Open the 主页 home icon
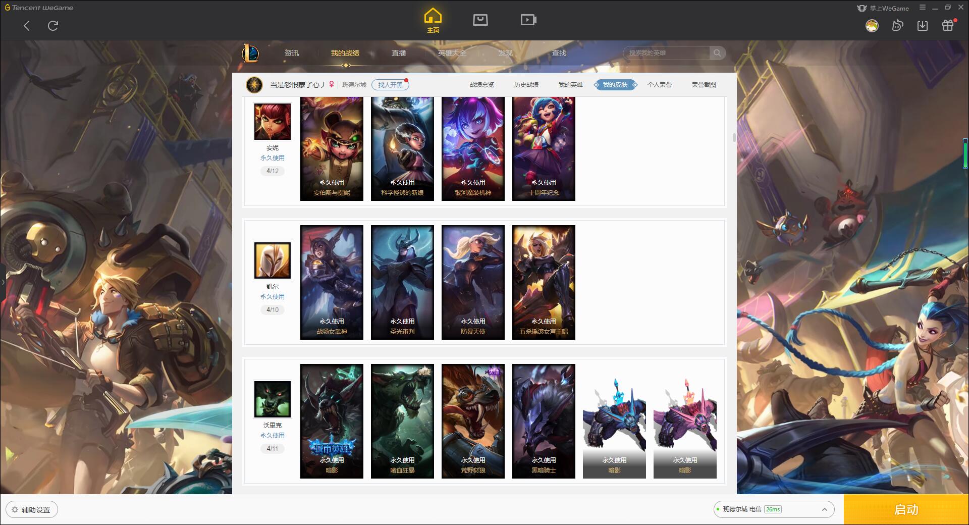 tap(433, 20)
